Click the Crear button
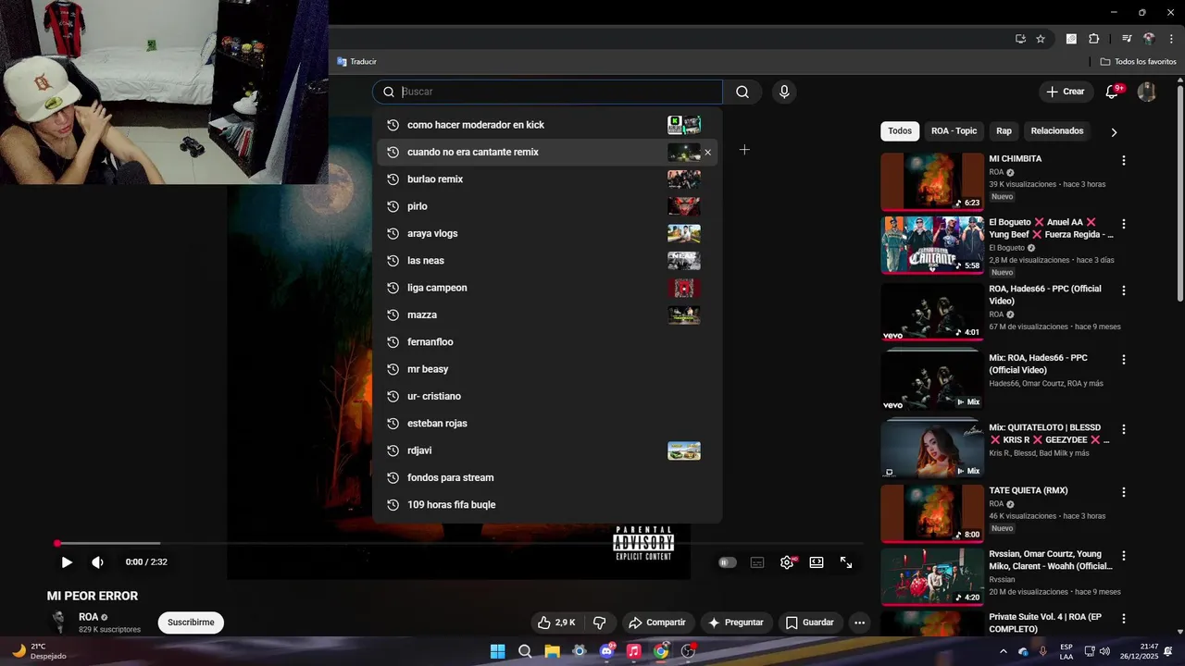 pos(1065,92)
